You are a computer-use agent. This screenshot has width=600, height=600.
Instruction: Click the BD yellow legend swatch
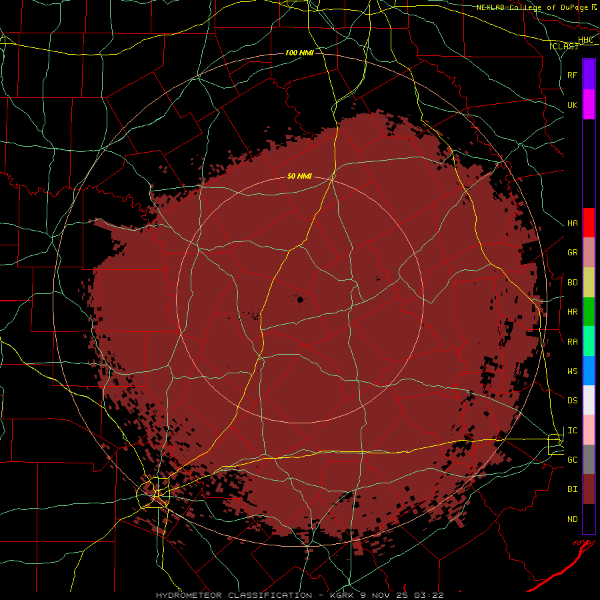click(x=589, y=283)
